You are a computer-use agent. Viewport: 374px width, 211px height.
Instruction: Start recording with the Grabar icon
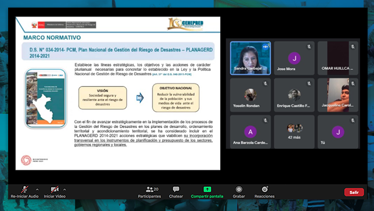(239, 189)
